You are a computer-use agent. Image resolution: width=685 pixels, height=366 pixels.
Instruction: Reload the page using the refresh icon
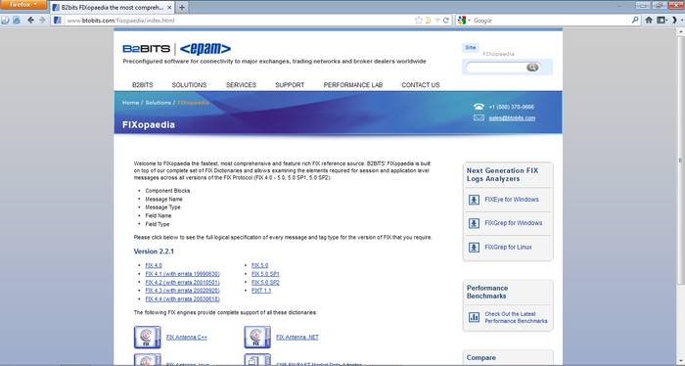446,21
